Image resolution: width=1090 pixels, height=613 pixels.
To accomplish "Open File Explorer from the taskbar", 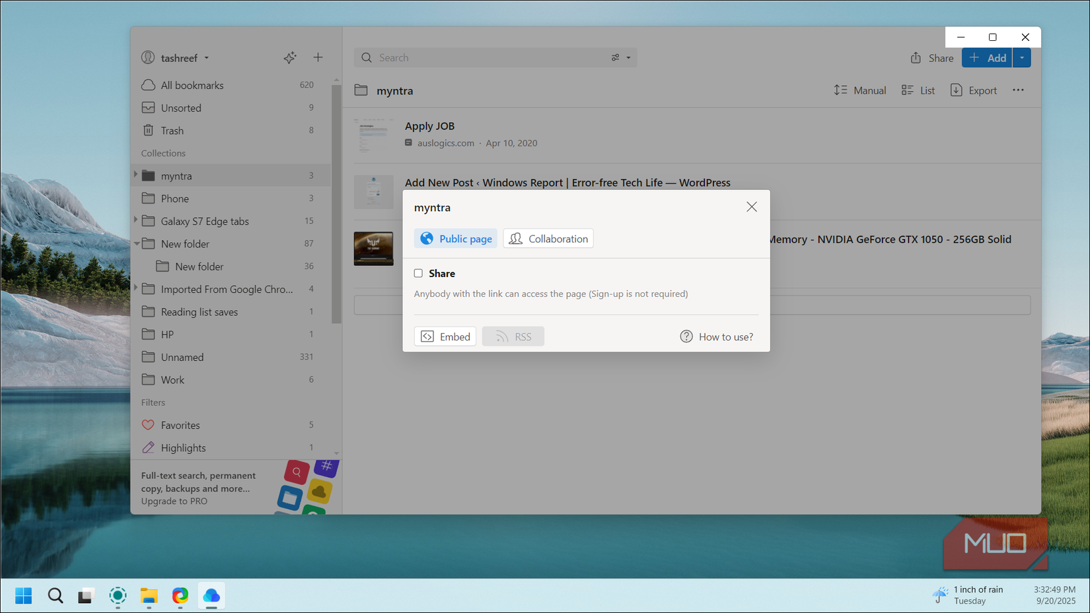I will pos(149,596).
